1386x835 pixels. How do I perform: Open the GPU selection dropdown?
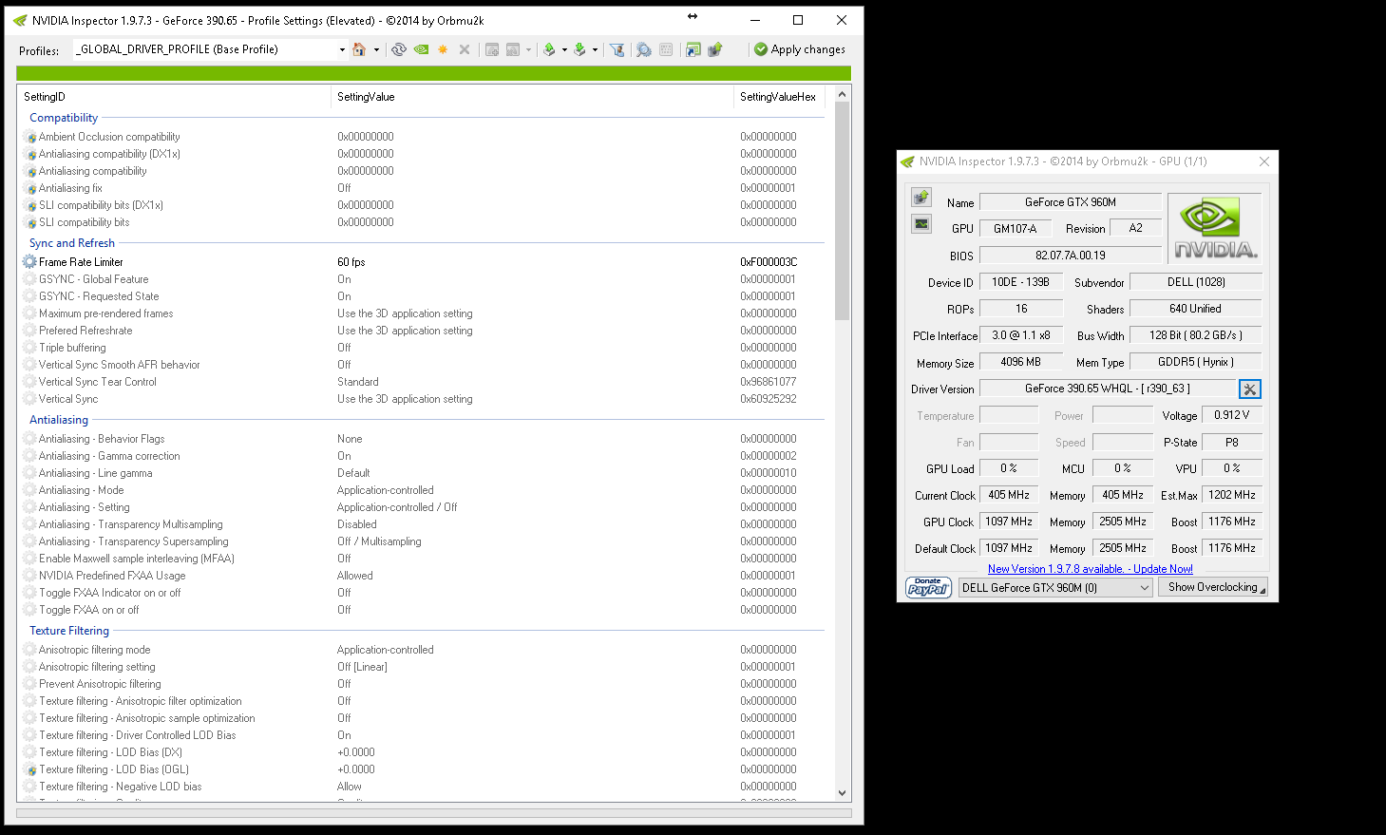pos(1144,588)
